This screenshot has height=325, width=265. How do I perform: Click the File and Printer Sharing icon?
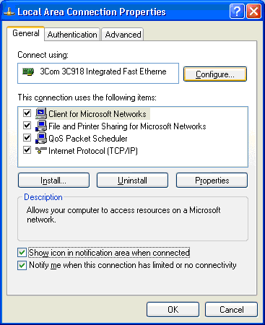[41, 126]
